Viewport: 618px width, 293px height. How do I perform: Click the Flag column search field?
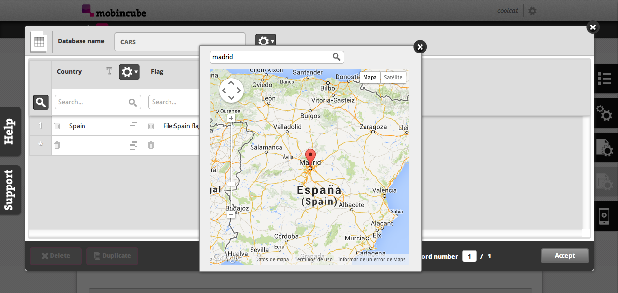174,102
